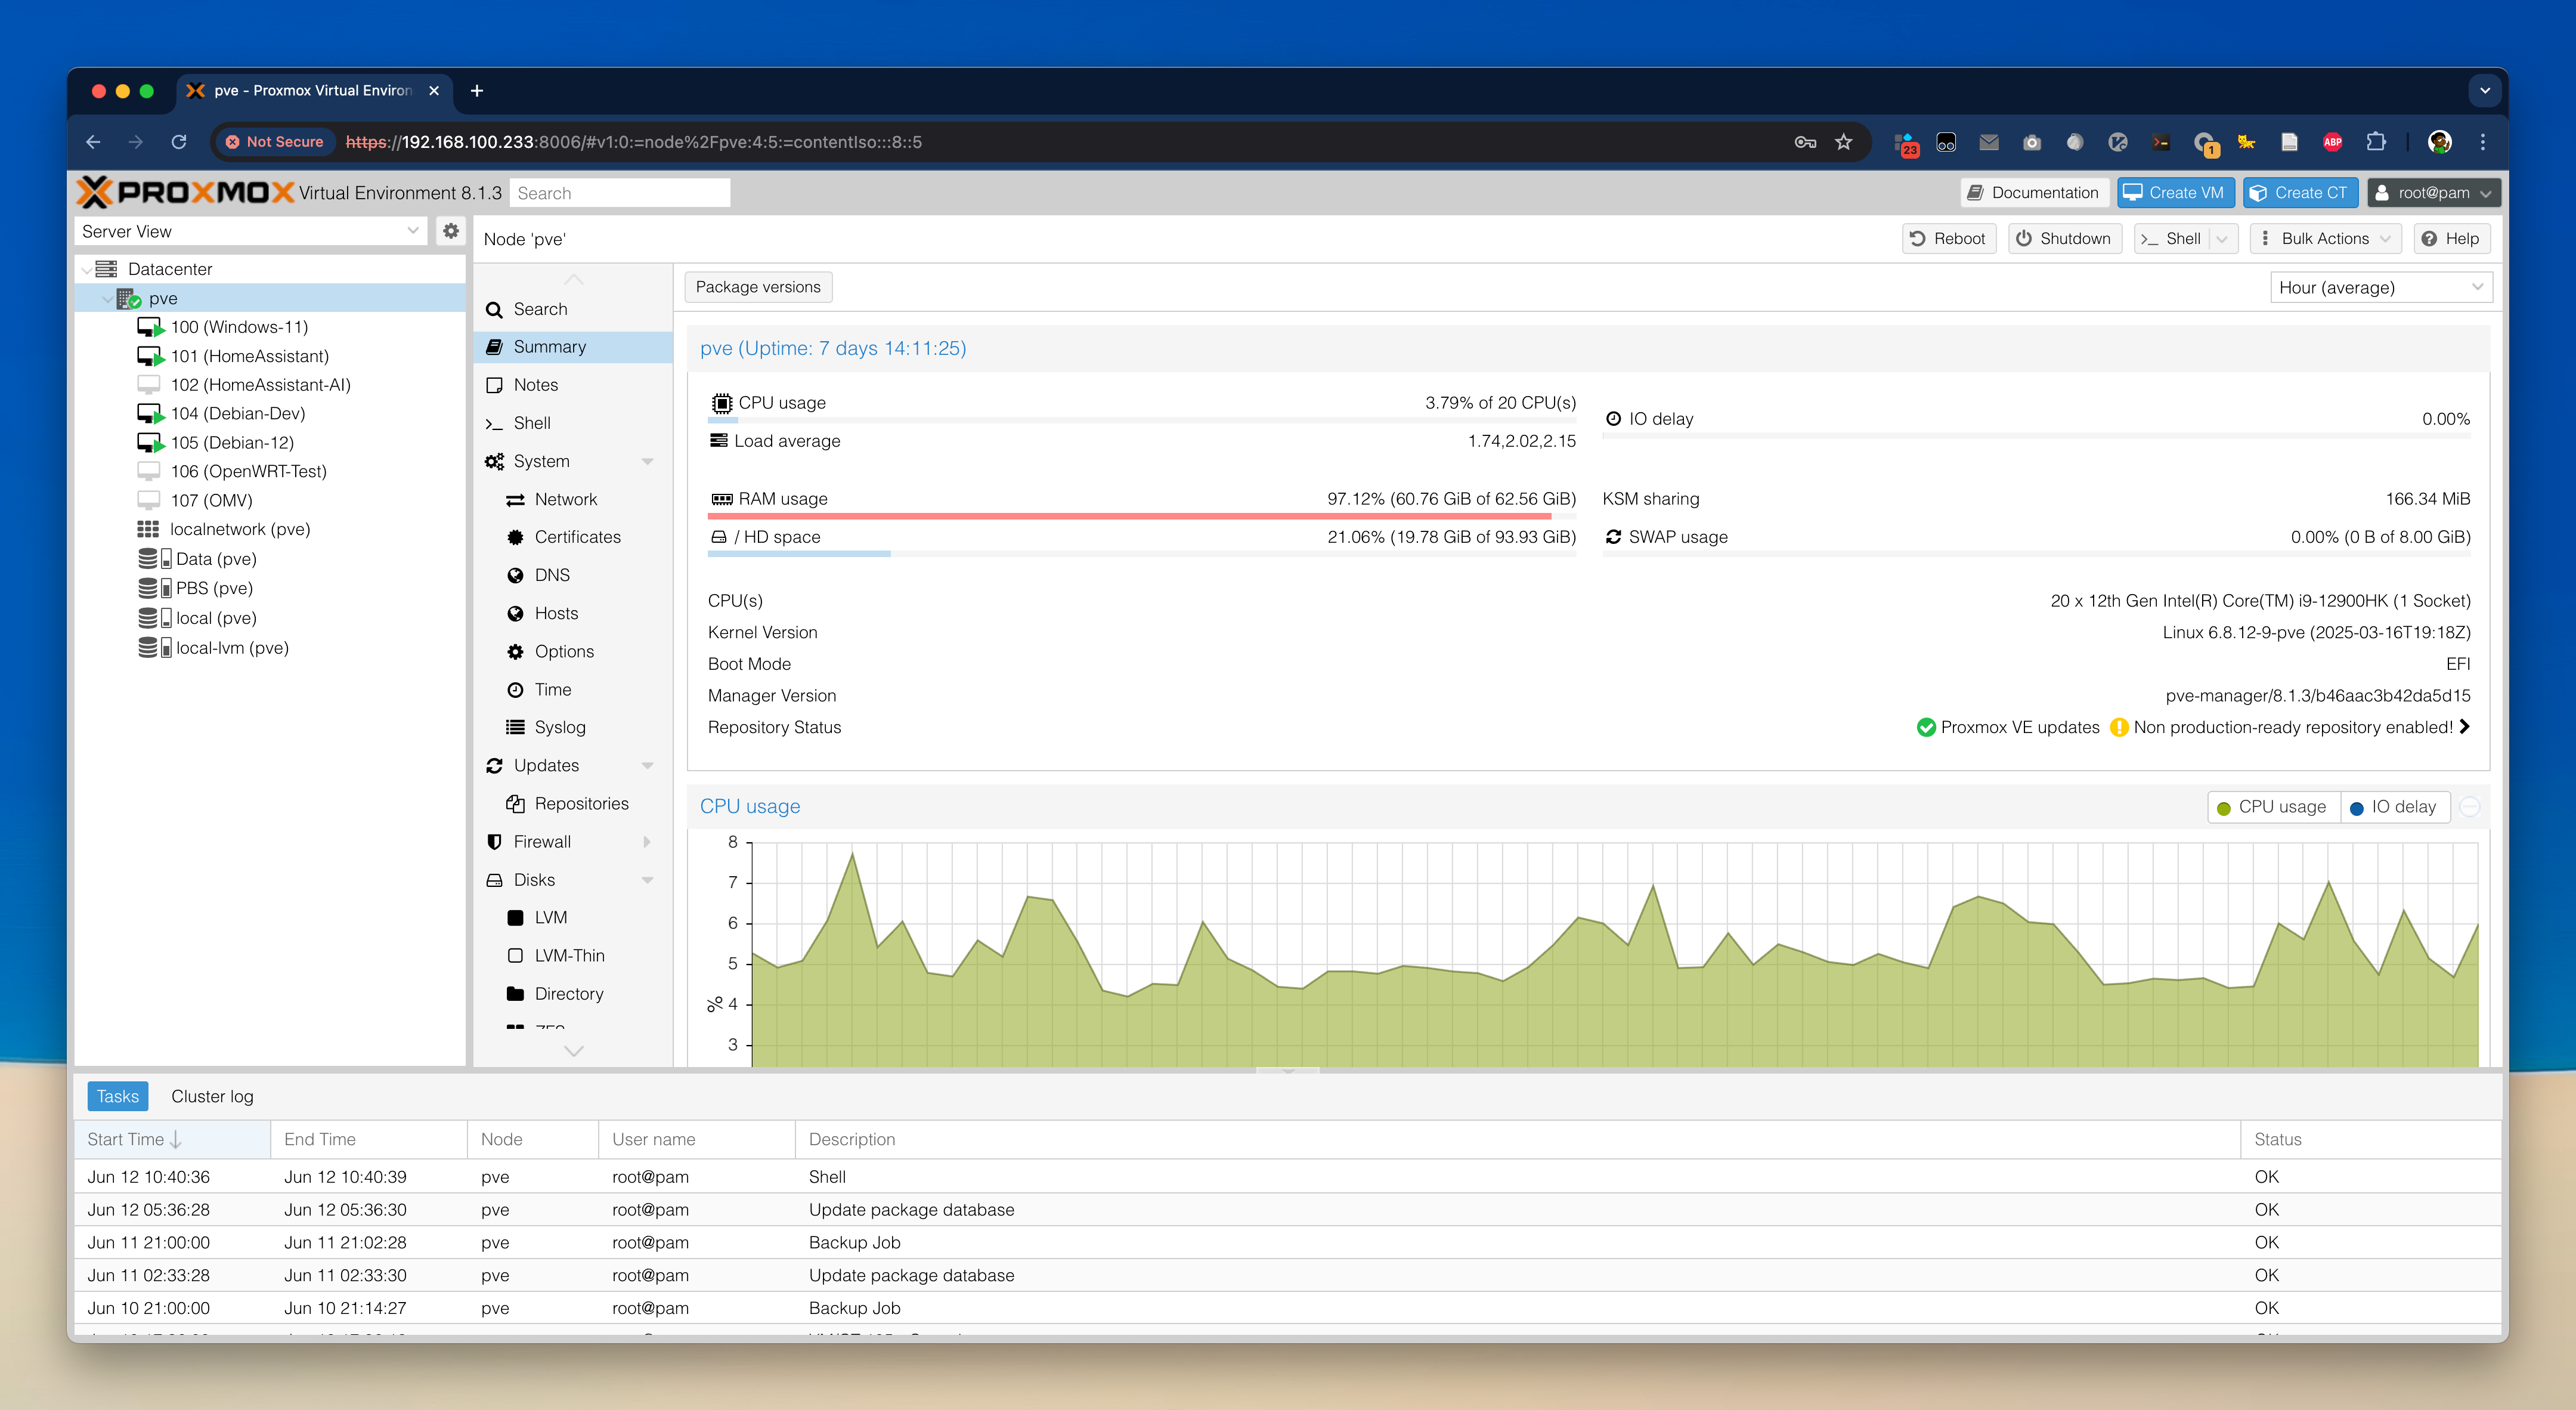2576x1410 pixels.
Task: Open Summary in node menu
Action: coord(573,347)
